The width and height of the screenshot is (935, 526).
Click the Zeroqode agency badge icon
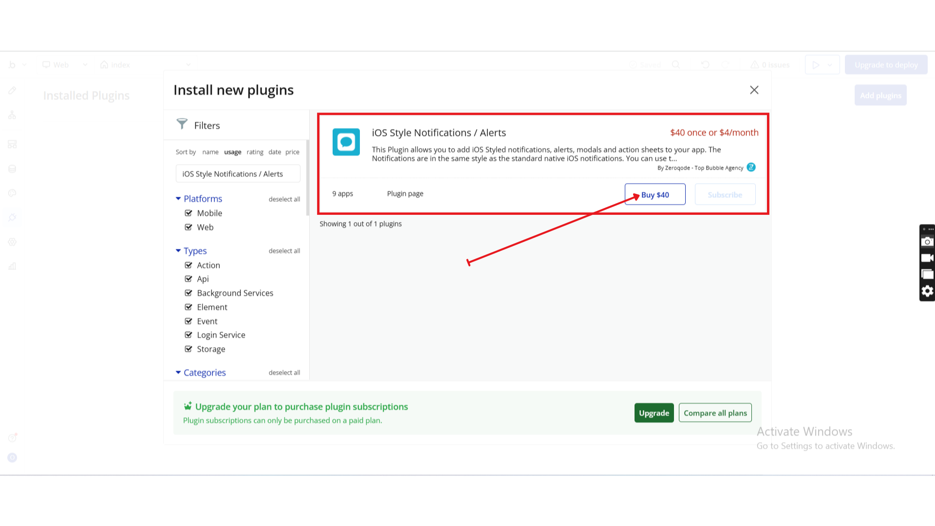pyautogui.click(x=751, y=167)
